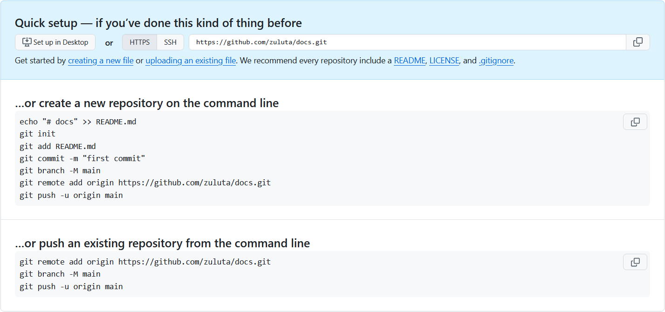
Task: Click the 'git add README.md' command line
Action: click(x=58, y=146)
